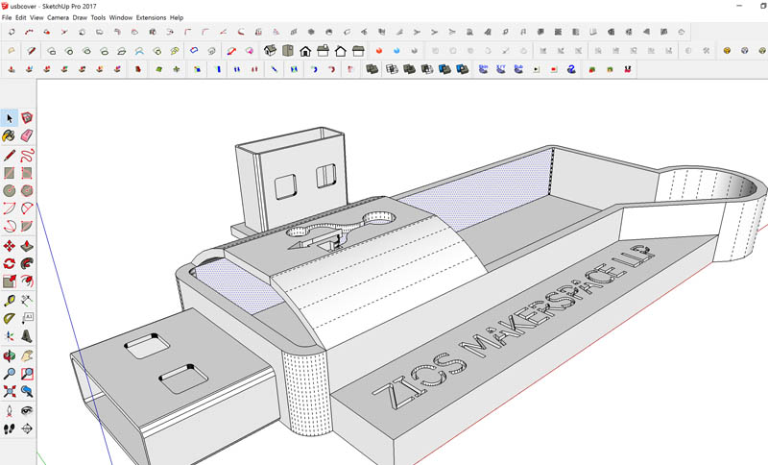
Task: Switch to Right standard view
Action: [x=323, y=51]
